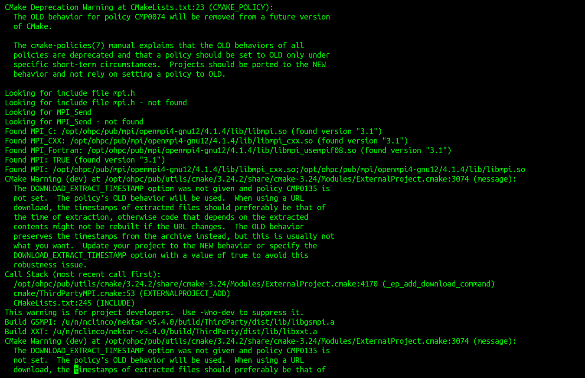Click the CMakeLists.txt:245 (INCLUDE) entry
585x378 pixels.
(x=74, y=303)
